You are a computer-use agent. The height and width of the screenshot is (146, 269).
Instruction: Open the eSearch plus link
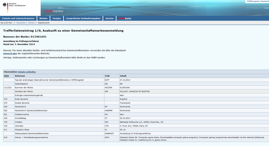coord(10,53)
